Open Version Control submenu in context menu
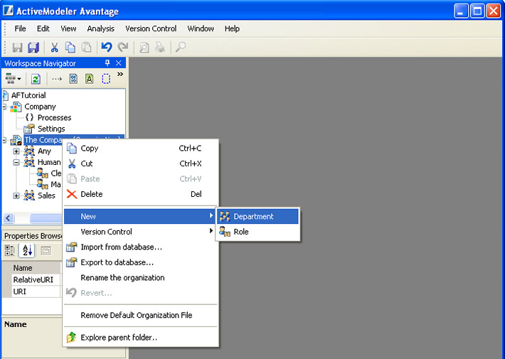 (139, 232)
